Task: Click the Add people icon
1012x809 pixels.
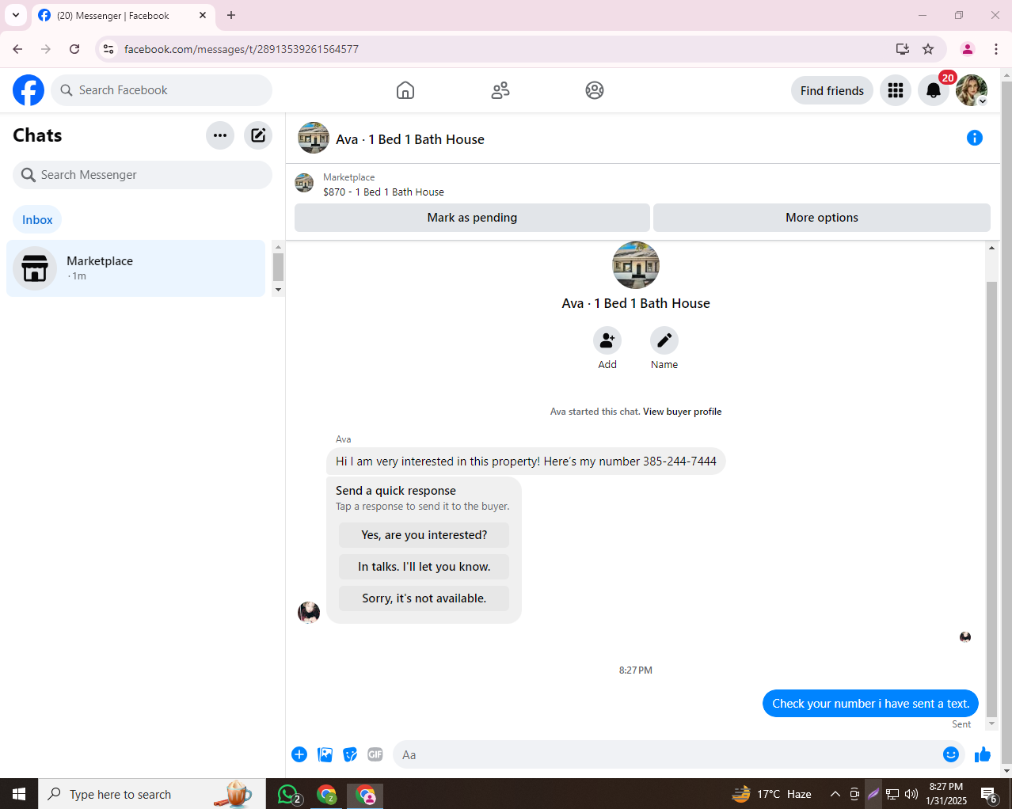Action: tap(607, 340)
